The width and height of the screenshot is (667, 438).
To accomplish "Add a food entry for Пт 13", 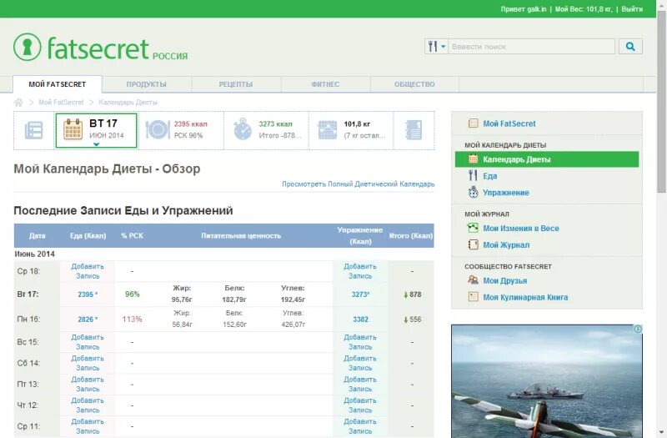I will pos(88,384).
